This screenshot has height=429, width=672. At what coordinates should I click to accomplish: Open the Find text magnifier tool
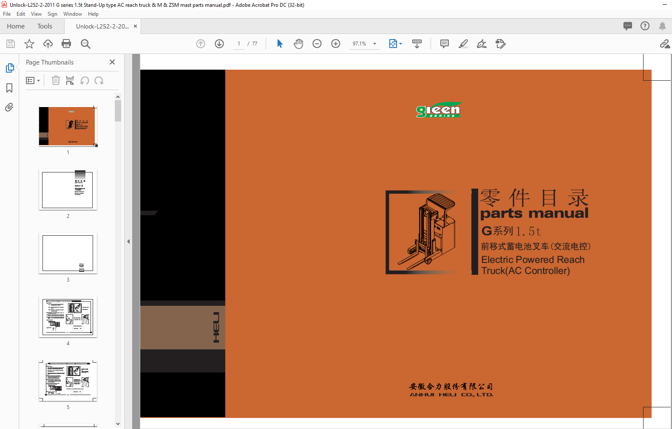point(85,44)
